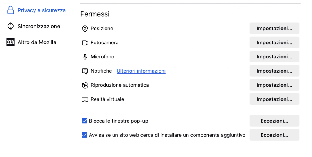Screen dimensions: 312x157
Task: Open the Sincronizzazione settings section
Action: [39, 26]
